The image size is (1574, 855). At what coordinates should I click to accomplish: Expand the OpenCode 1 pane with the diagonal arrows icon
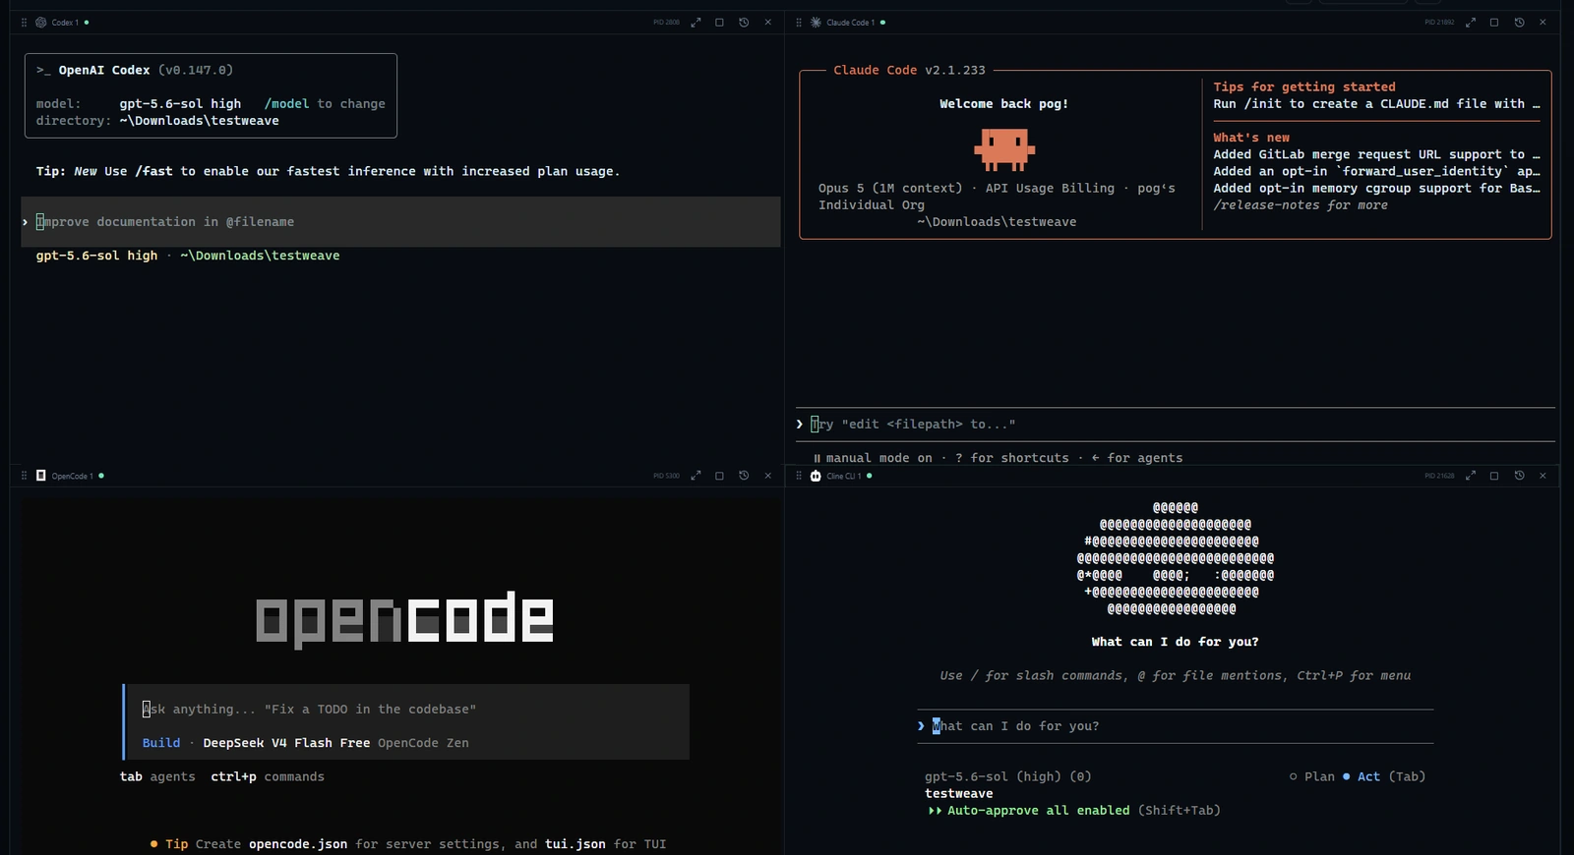pos(696,475)
